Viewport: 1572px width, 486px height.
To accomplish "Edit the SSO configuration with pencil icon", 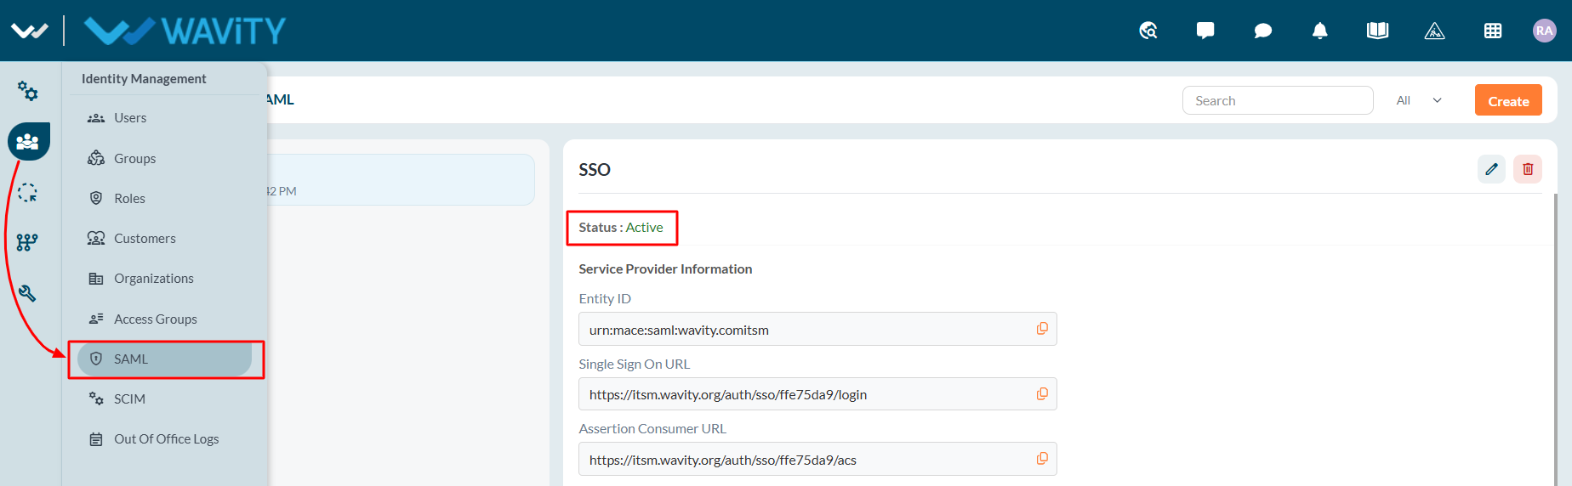I will (1491, 169).
